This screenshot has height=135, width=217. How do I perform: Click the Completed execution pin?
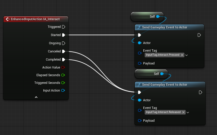pos(64,60)
